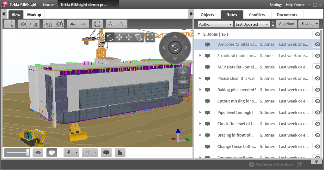Click the look around eye-rotate icon
The image size is (324, 170).
pyautogui.click(x=139, y=38)
